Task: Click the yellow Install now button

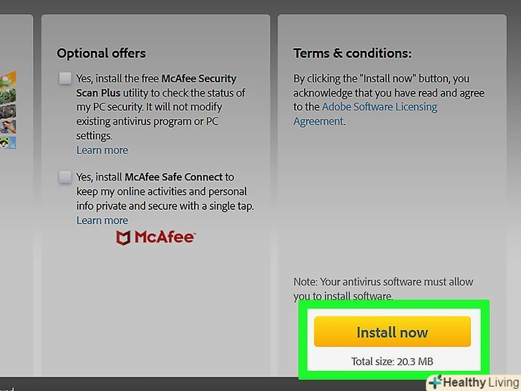Action: [x=392, y=332]
